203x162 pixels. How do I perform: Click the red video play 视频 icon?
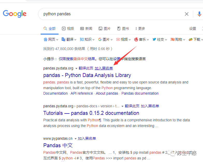118,39
